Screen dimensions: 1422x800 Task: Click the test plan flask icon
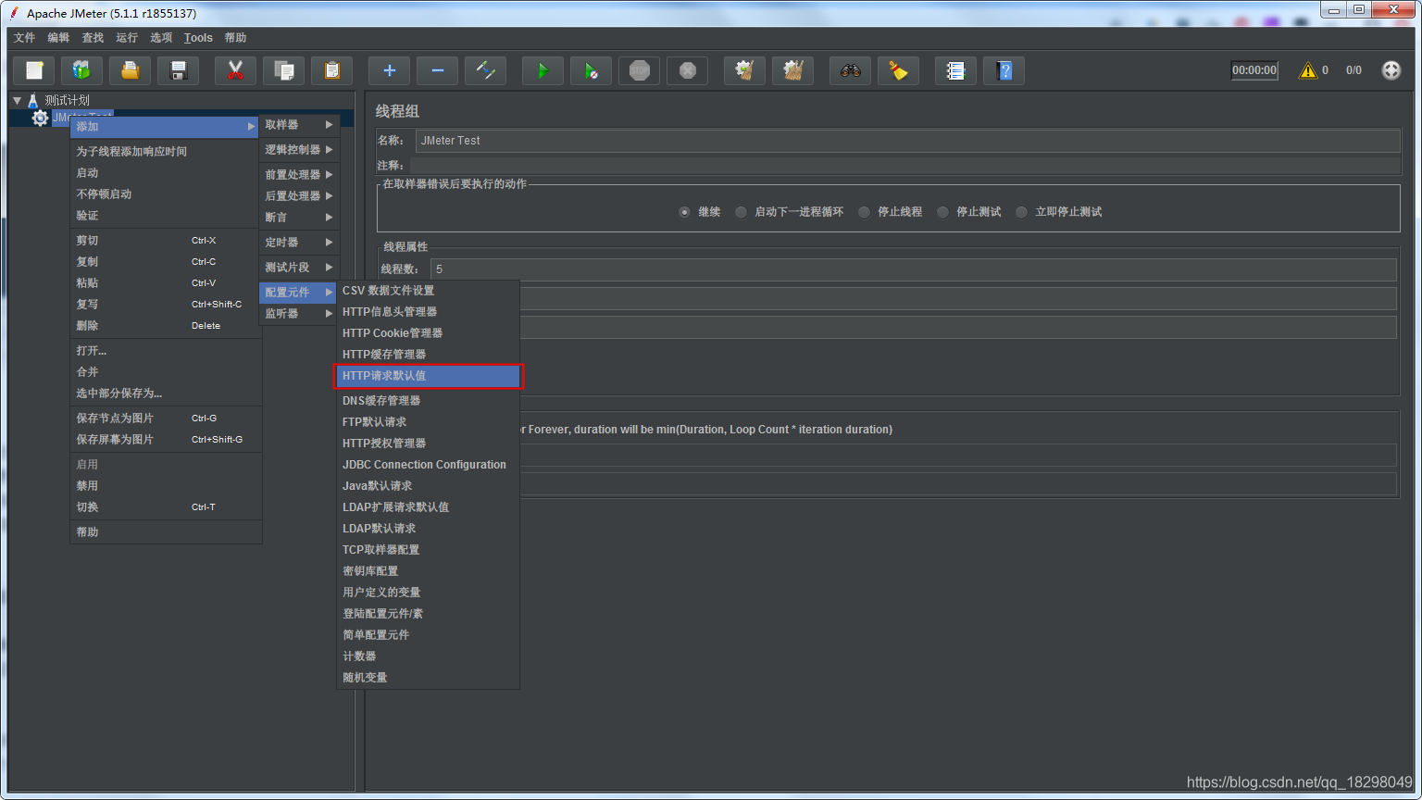click(x=33, y=100)
